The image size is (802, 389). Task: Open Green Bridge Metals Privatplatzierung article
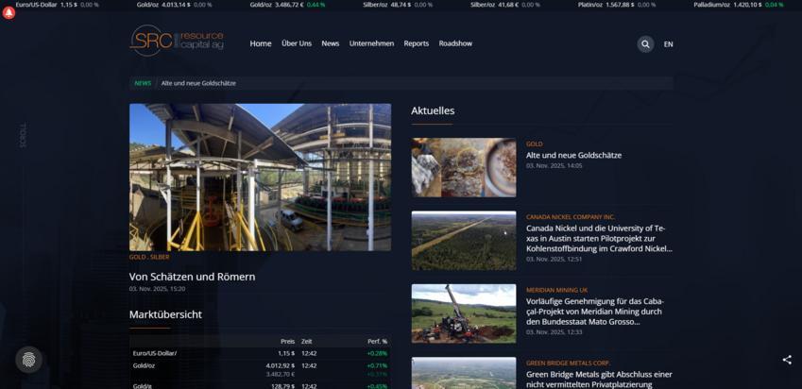coord(598,379)
